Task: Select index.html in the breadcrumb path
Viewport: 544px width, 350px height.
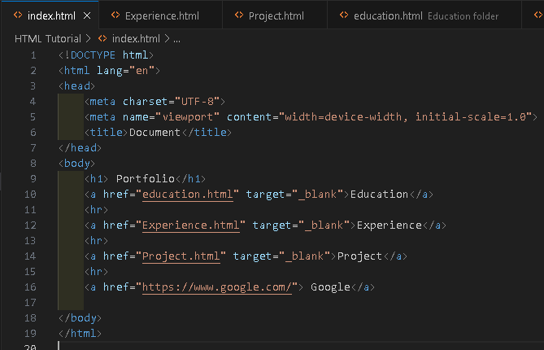Action: tap(136, 38)
